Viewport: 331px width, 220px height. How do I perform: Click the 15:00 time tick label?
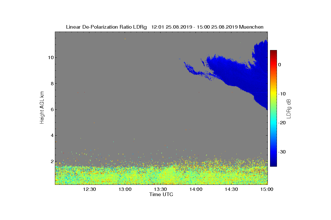click(267, 189)
